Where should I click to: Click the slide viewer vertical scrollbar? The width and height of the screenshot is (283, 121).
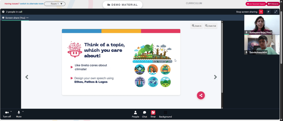point(222,58)
